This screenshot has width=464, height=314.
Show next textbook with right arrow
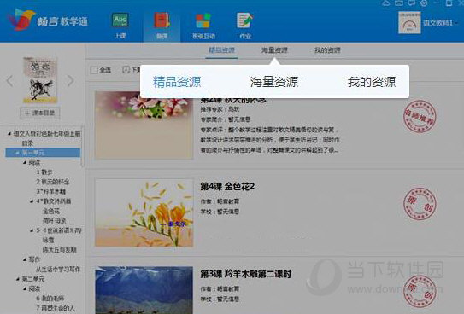70,81
